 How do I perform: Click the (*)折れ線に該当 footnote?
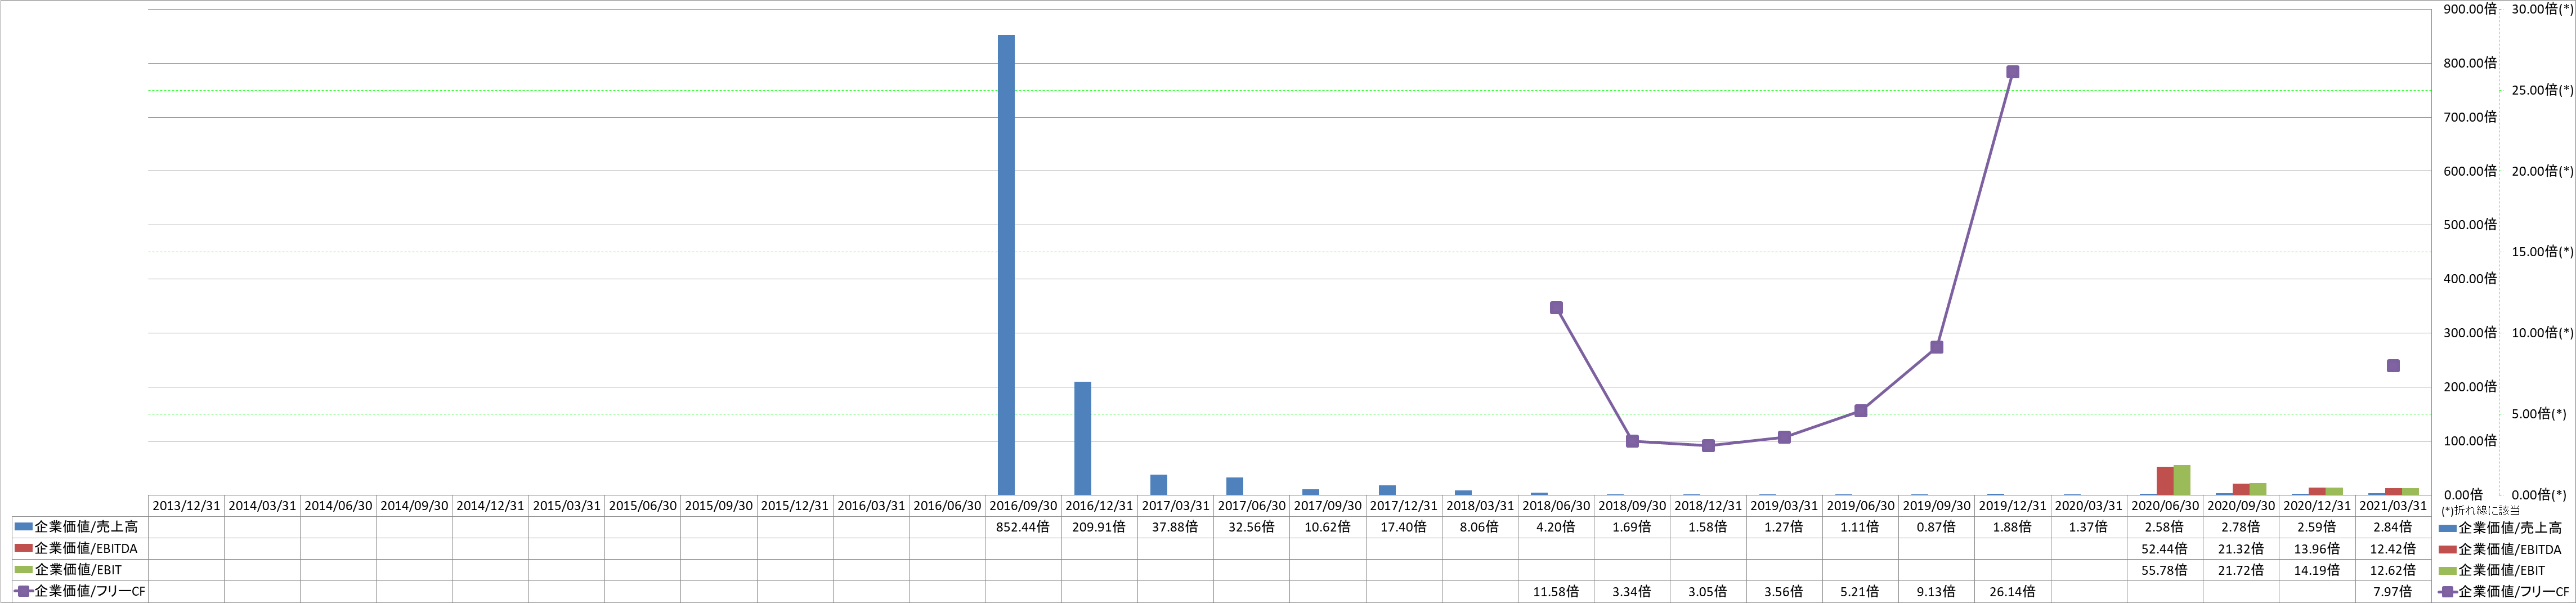(x=2480, y=510)
